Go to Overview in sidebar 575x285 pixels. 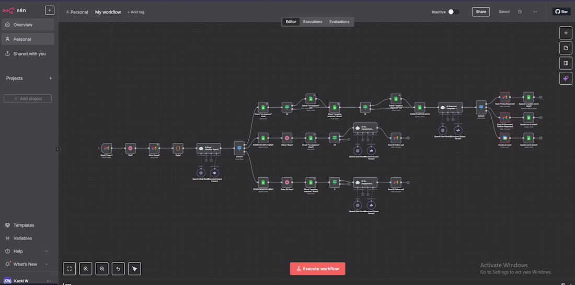click(x=28, y=25)
